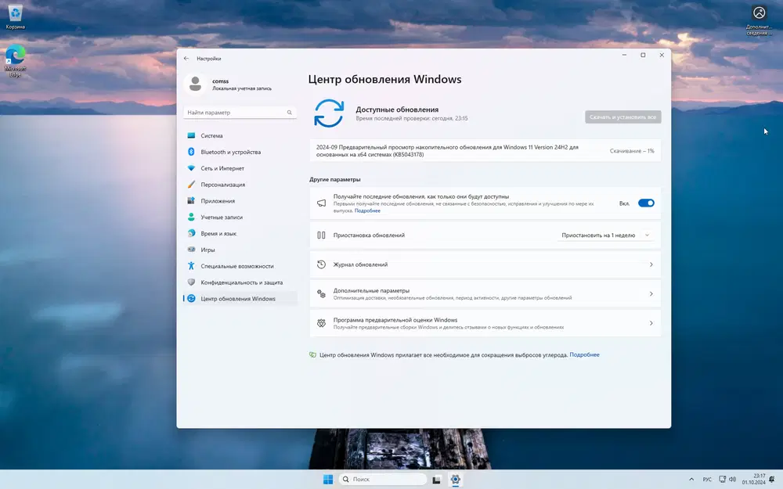
Task: Click the Настройки window title text
Action: [209, 59]
